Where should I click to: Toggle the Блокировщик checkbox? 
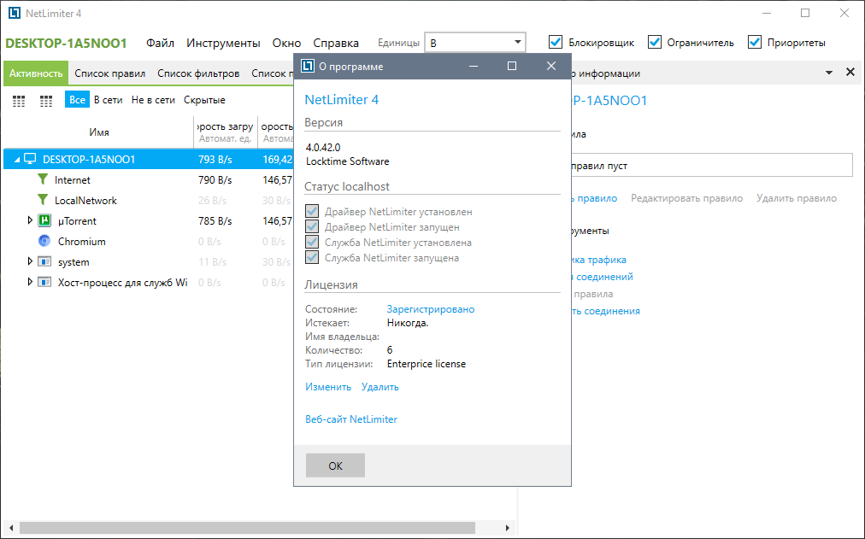pos(556,43)
